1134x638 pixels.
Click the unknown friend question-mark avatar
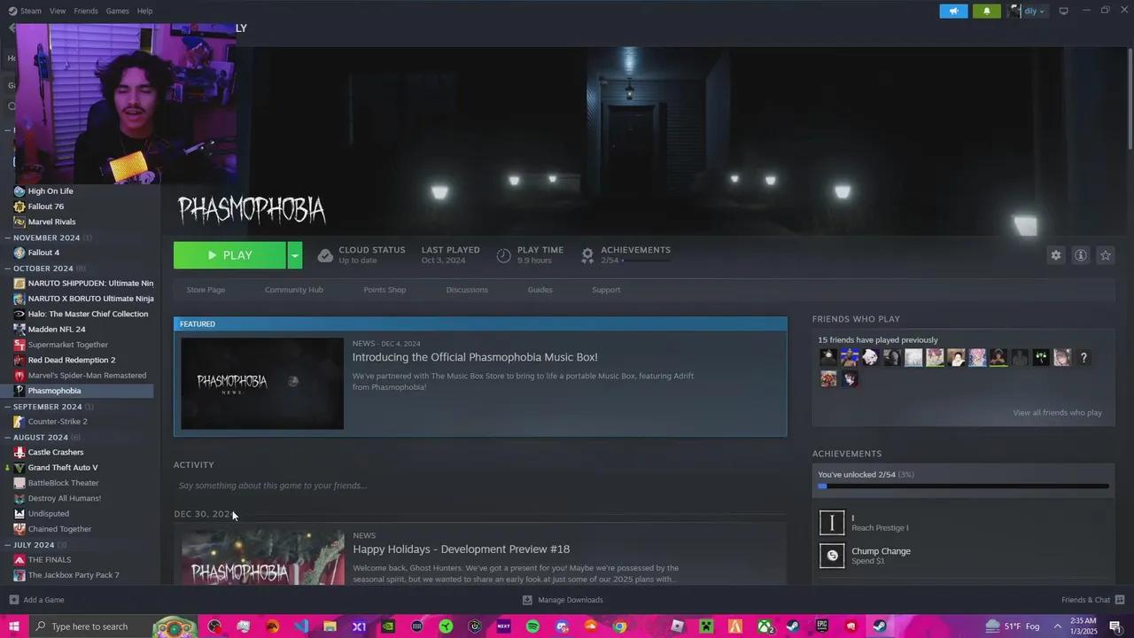(x=1084, y=358)
